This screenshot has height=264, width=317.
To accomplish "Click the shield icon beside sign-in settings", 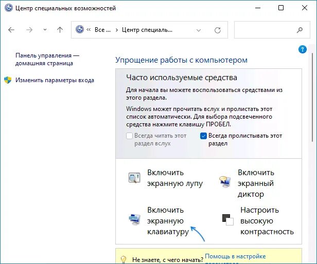I will point(8,80).
